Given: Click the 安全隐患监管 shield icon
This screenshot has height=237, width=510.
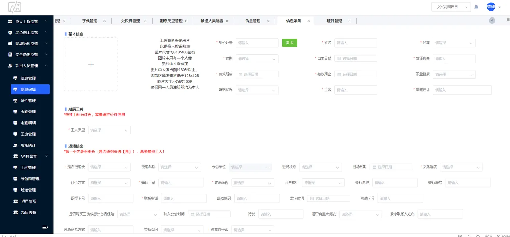Looking at the screenshot, I should (x=10, y=54).
